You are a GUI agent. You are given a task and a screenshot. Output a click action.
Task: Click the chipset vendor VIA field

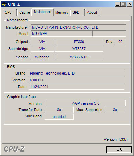(42, 42)
